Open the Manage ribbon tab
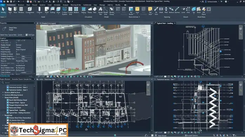Screen dimensions: 245x137 [x=102, y=5]
